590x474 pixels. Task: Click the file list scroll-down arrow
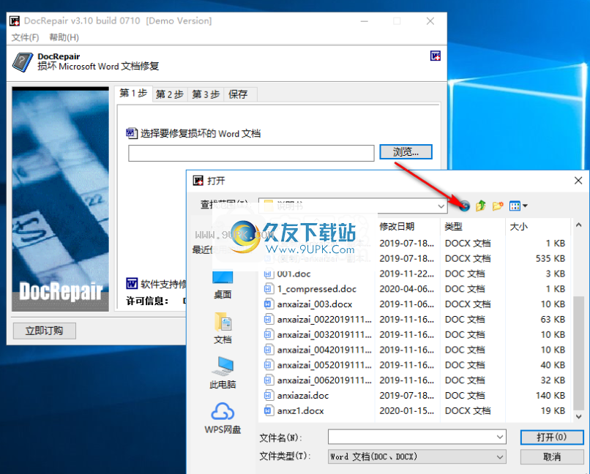click(x=579, y=416)
